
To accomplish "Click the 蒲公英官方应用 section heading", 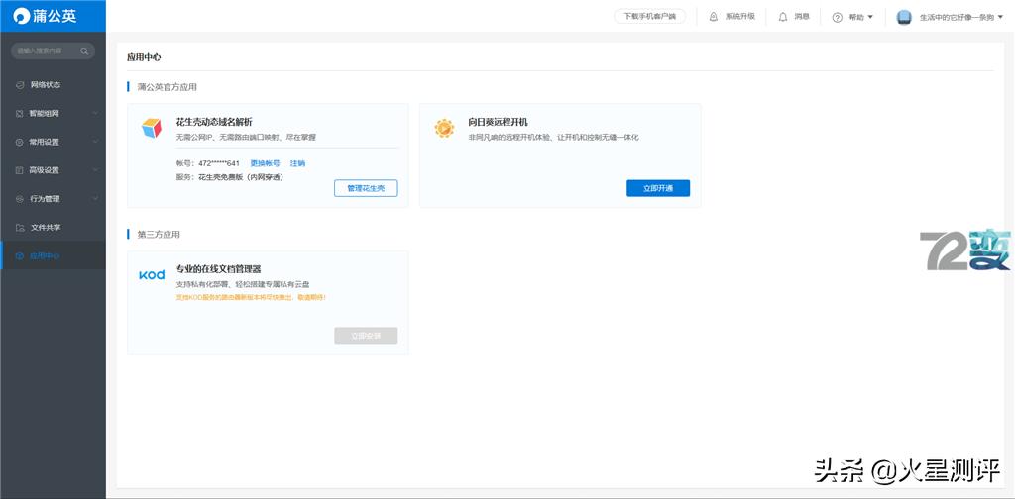I will [x=167, y=87].
